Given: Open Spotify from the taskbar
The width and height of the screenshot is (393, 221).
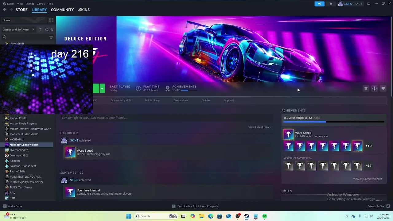Looking at the screenshot, I should pyautogui.click(x=265, y=216).
